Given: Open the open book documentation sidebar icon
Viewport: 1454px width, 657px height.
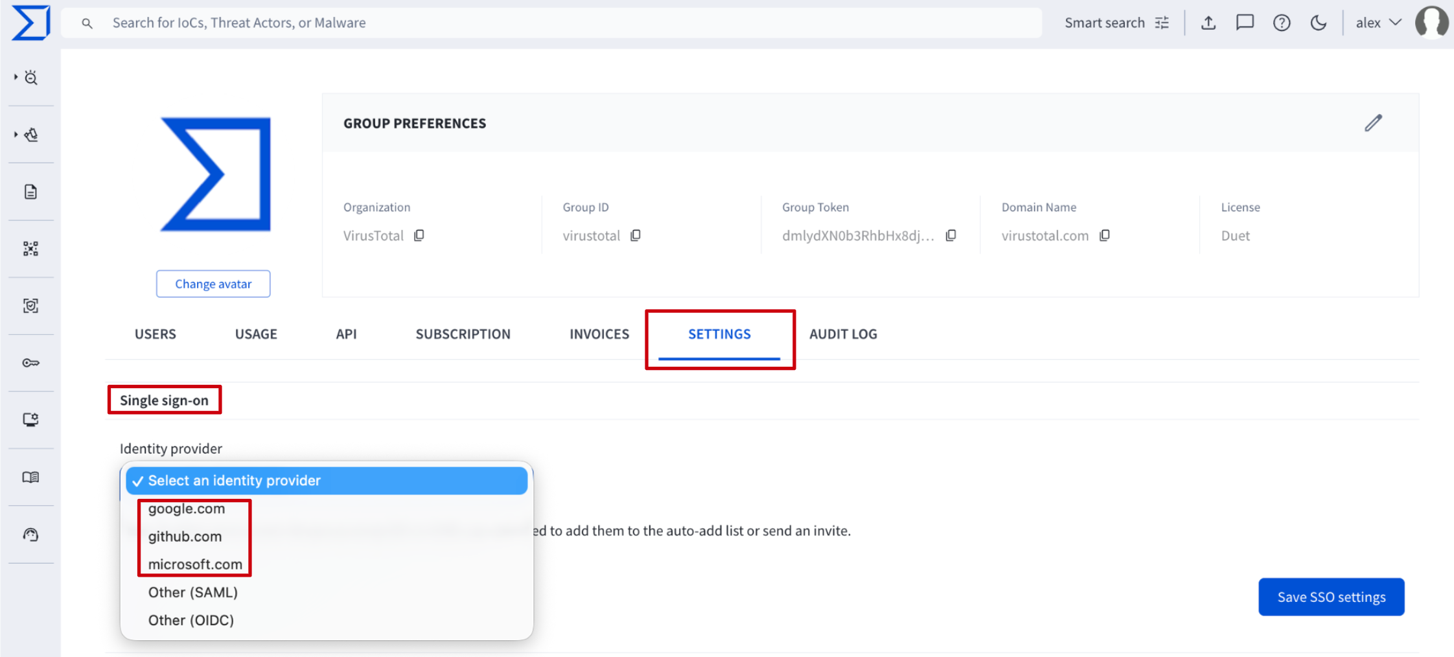Looking at the screenshot, I should point(30,478).
